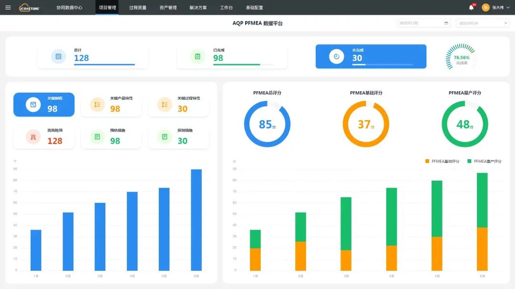Expand the 张大伟 user dropdown arrow

pos(508,8)
